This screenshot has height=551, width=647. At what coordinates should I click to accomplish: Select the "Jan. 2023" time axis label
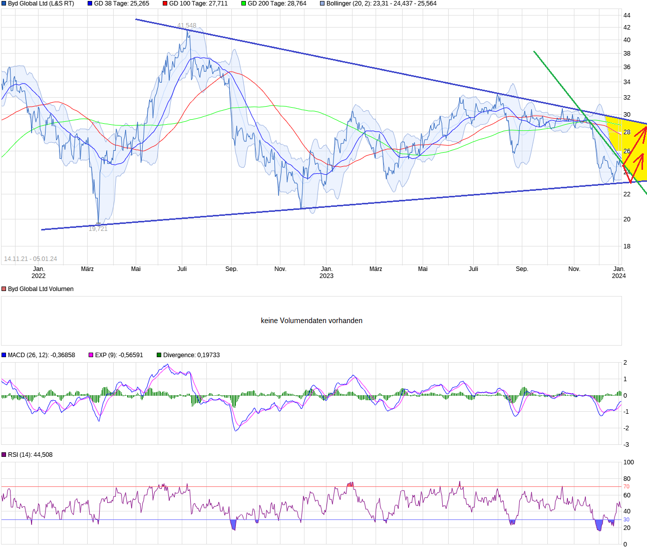click(327, 272)
